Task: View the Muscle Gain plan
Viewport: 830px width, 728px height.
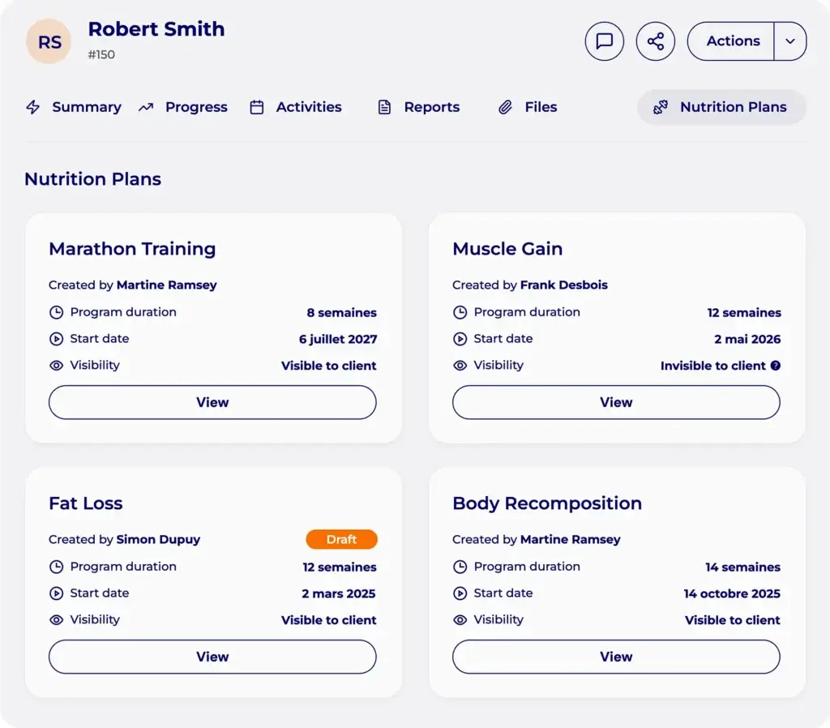Action: tap(616, 402)
